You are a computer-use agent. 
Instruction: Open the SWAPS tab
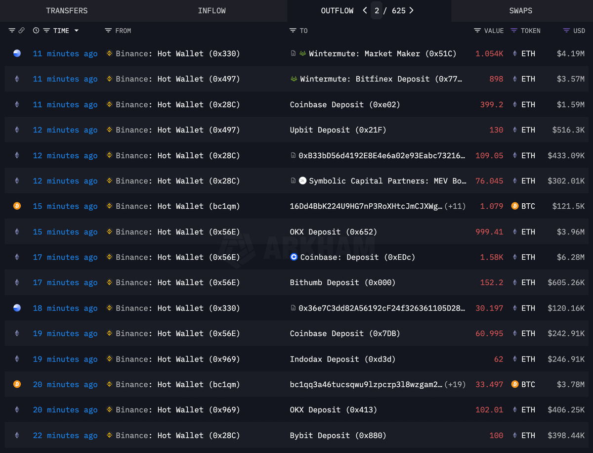click(521, 10)
